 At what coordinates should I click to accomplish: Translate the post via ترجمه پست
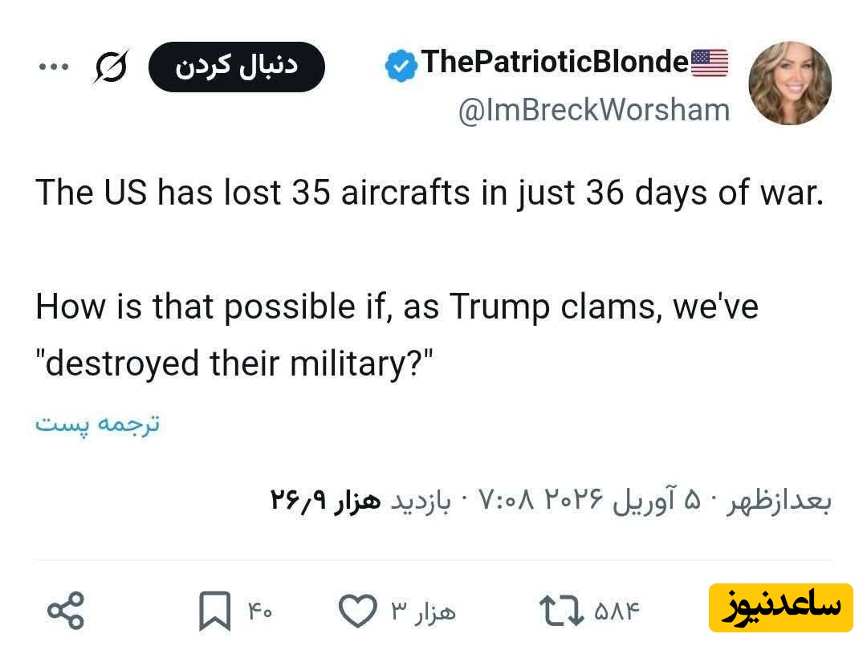point(97,423)
